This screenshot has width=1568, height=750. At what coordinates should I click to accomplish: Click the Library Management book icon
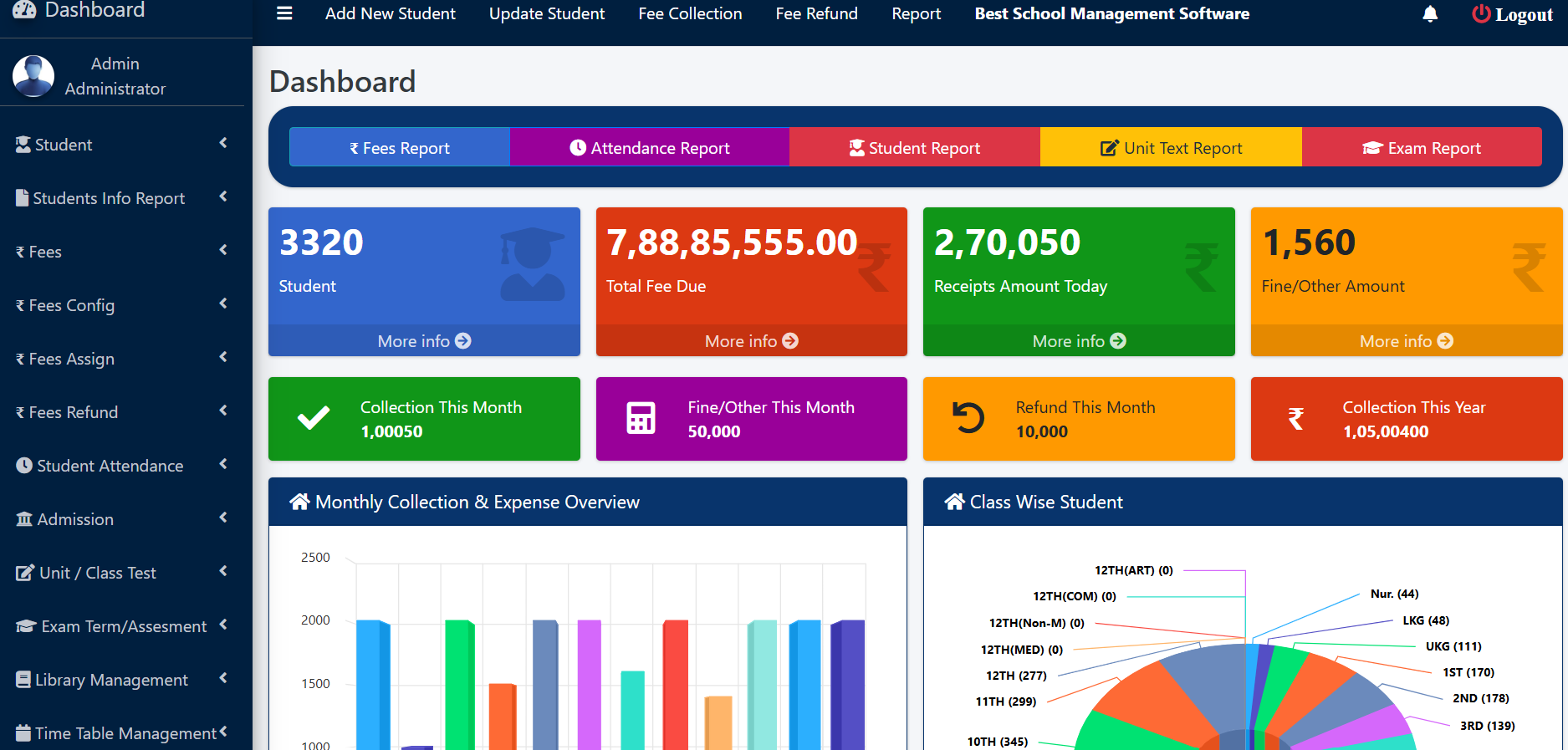point(23,680)
